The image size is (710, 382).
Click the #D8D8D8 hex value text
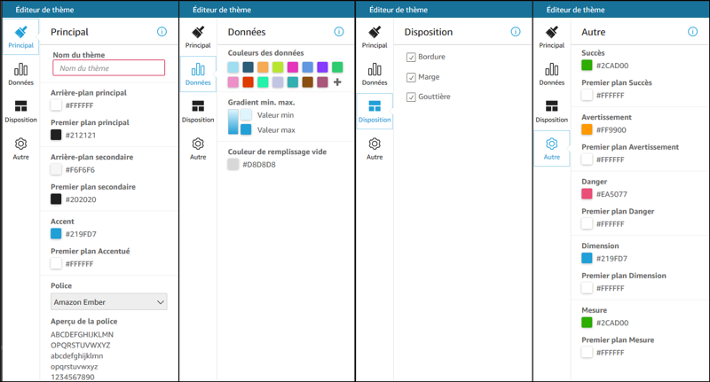click(x=259, y=165)
